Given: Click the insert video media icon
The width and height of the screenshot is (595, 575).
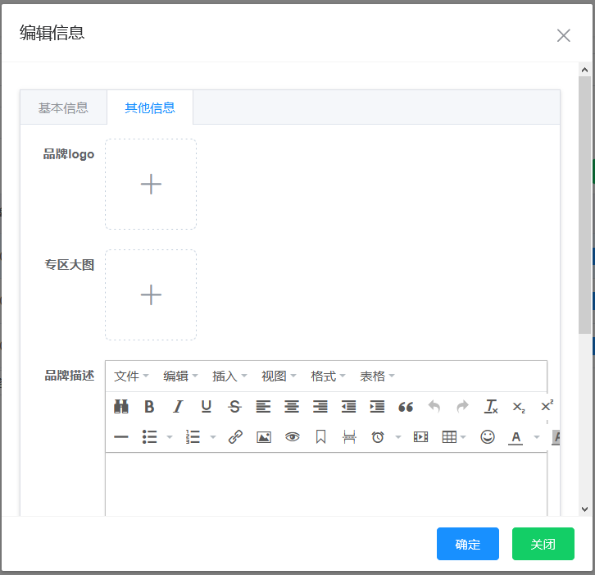Looking at the screenshot, I should (x=420, y=437).
